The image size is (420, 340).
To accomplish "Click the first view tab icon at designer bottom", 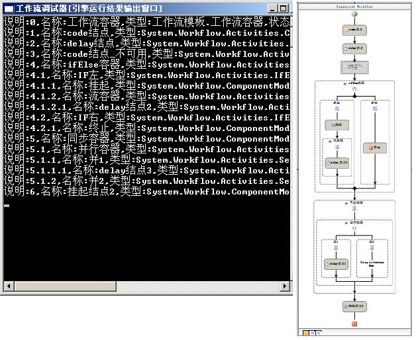I will click(x=306, y=333).
